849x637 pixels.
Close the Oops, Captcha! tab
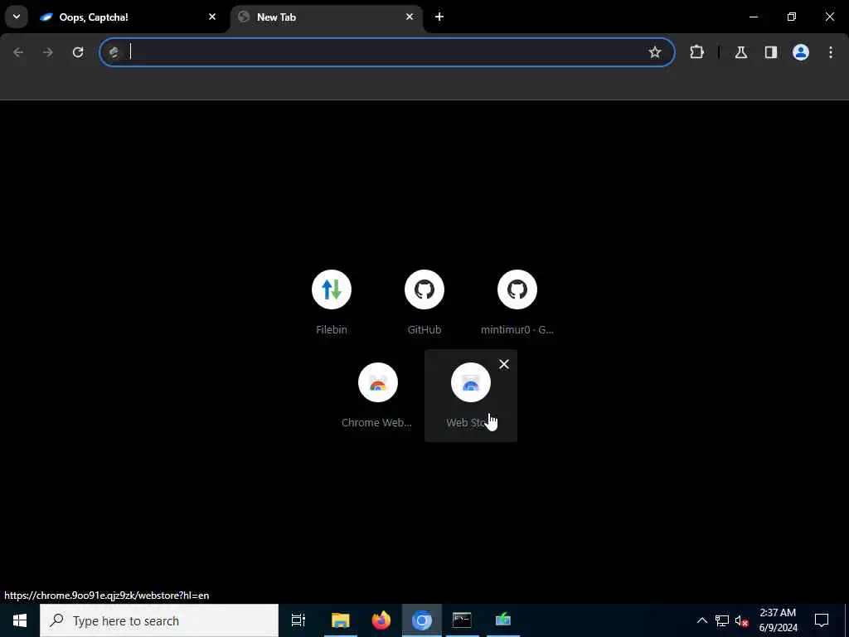212,17
